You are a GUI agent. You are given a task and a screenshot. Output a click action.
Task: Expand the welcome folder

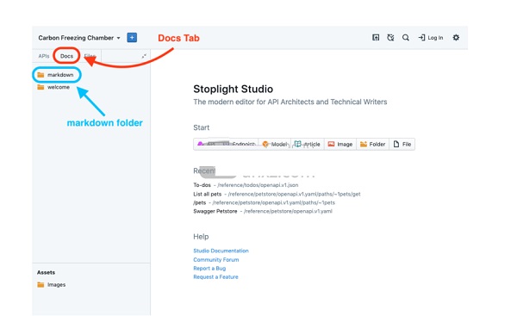click(x=53, y=87)
